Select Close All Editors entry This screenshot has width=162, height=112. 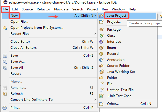(50, 48)
